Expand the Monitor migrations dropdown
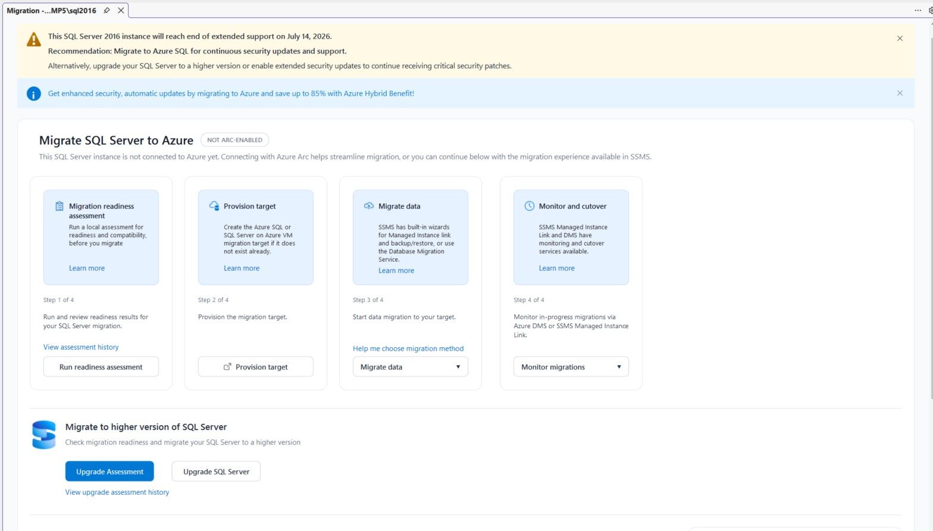The height and width of the screenshot is (531, 933). coord(571,367)
